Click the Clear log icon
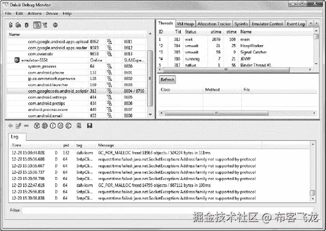Viewport: 326px width, 231px height. point(79,126)
